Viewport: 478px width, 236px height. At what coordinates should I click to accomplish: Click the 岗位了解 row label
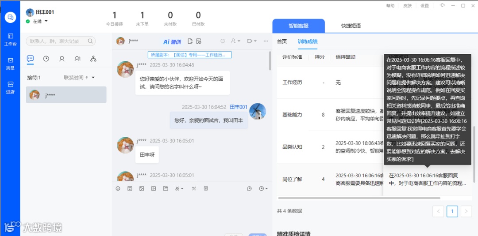pyautogui.click(x=292, y=179)
